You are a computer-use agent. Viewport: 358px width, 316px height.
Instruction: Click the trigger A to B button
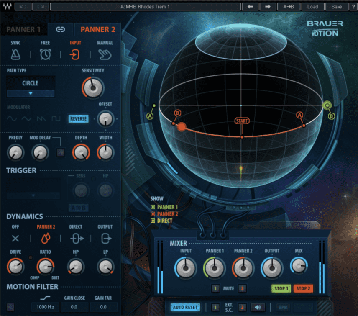(x=79, y=208)
